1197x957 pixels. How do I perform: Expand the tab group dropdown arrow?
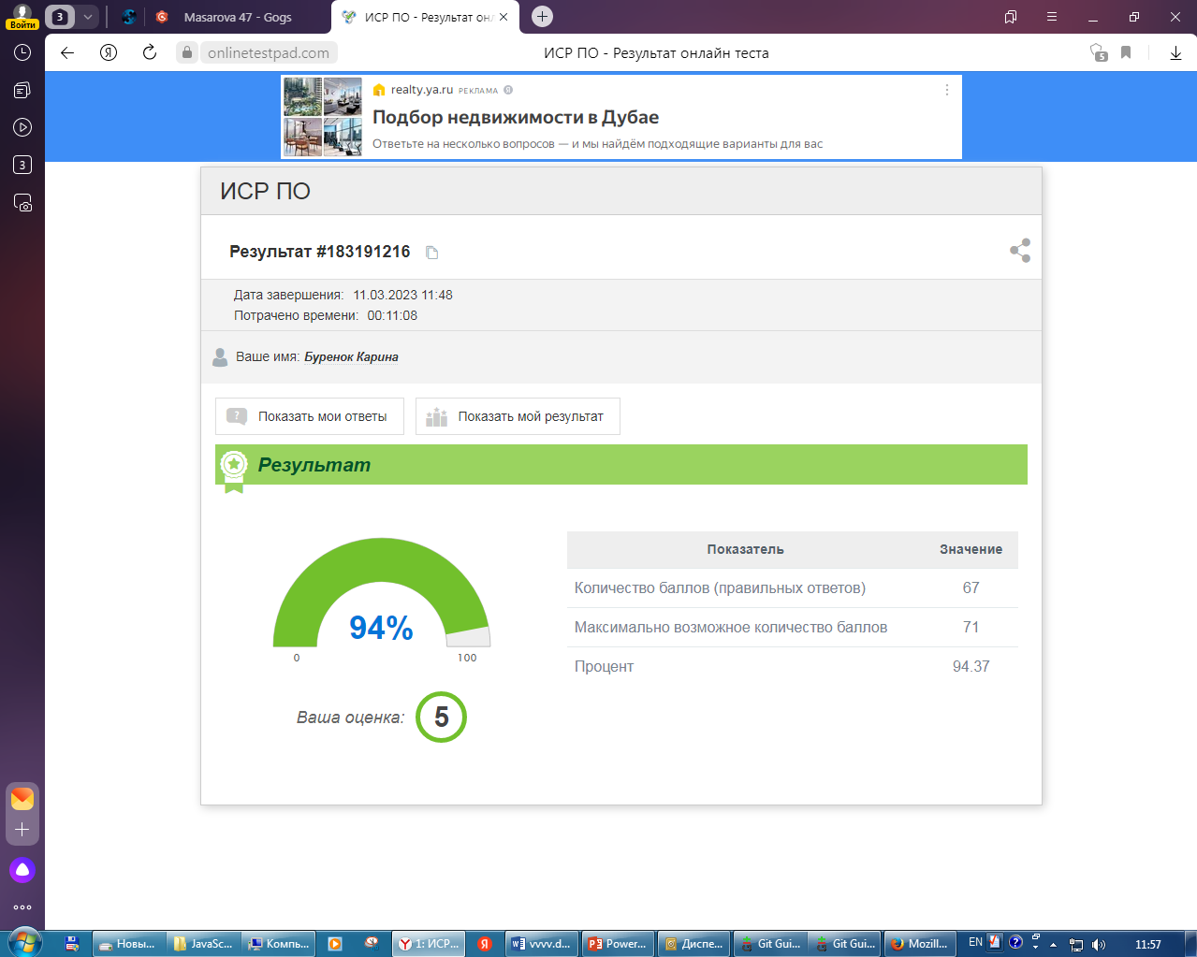coord(87,17)
